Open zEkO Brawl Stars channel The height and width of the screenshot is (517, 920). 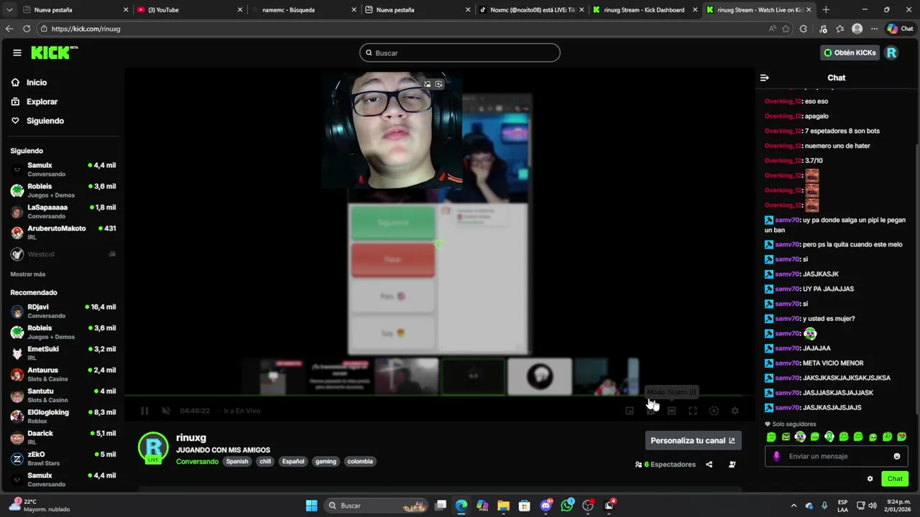click(63, 458)
